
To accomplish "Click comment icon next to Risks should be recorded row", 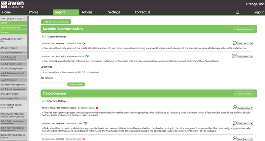I will pyautogui.click(x=235, y=123).
